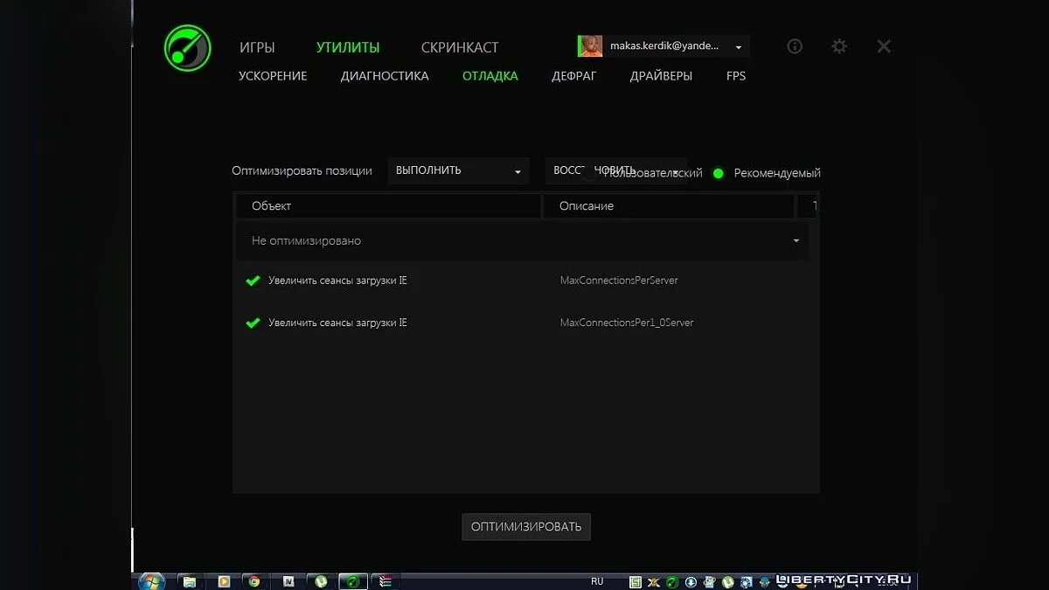Switch to the ИГРЫ tab
The width and height of the screenshot is (1049, 590).
pos(258,47)
